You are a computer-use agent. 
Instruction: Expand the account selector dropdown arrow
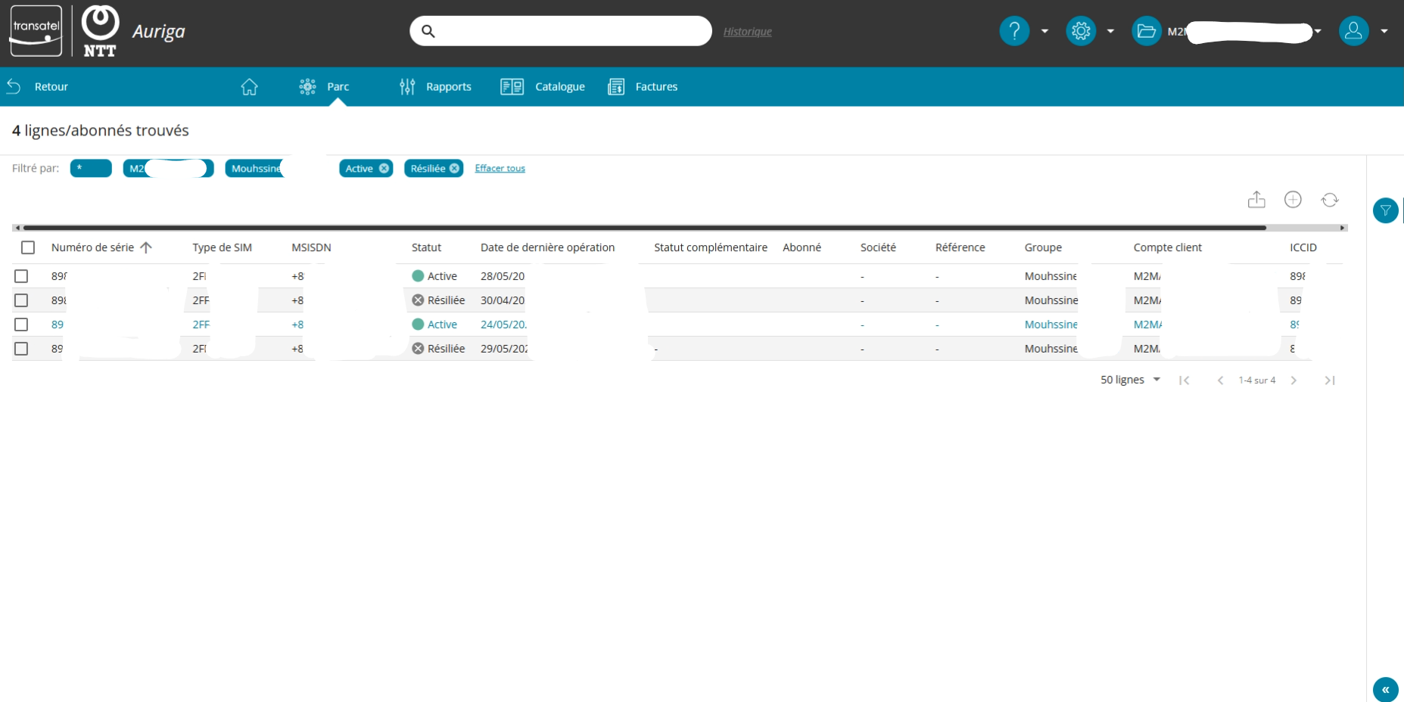click(x=1318, y=31)
